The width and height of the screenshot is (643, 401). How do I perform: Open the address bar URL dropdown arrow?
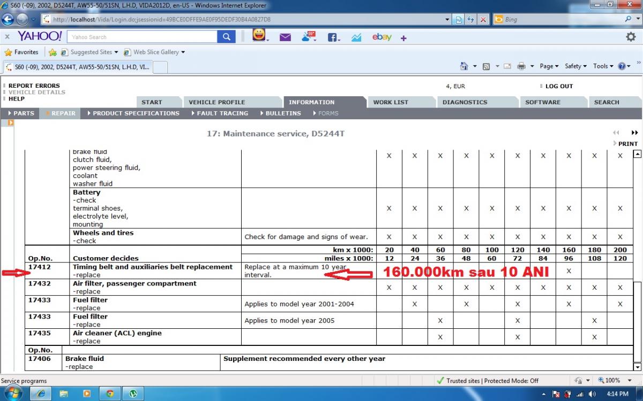pos(448,20)
